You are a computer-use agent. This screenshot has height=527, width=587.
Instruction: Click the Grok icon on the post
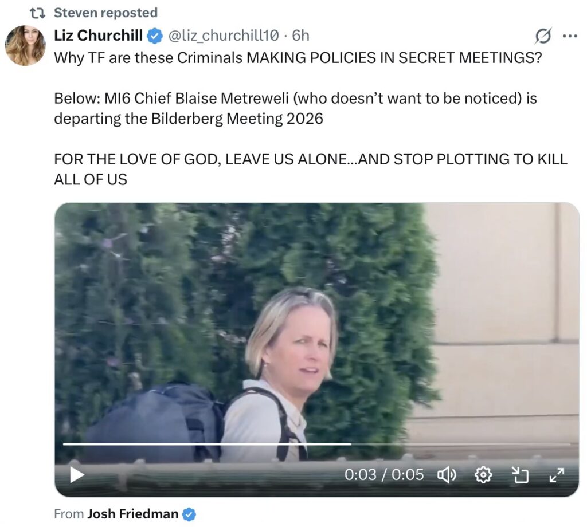[x=542, y=36]
